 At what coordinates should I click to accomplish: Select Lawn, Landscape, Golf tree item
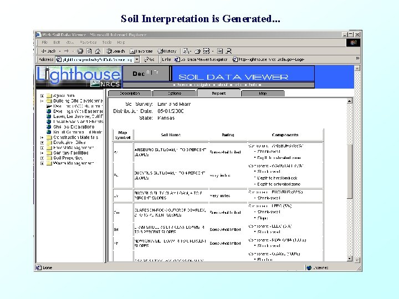[78, 116]
